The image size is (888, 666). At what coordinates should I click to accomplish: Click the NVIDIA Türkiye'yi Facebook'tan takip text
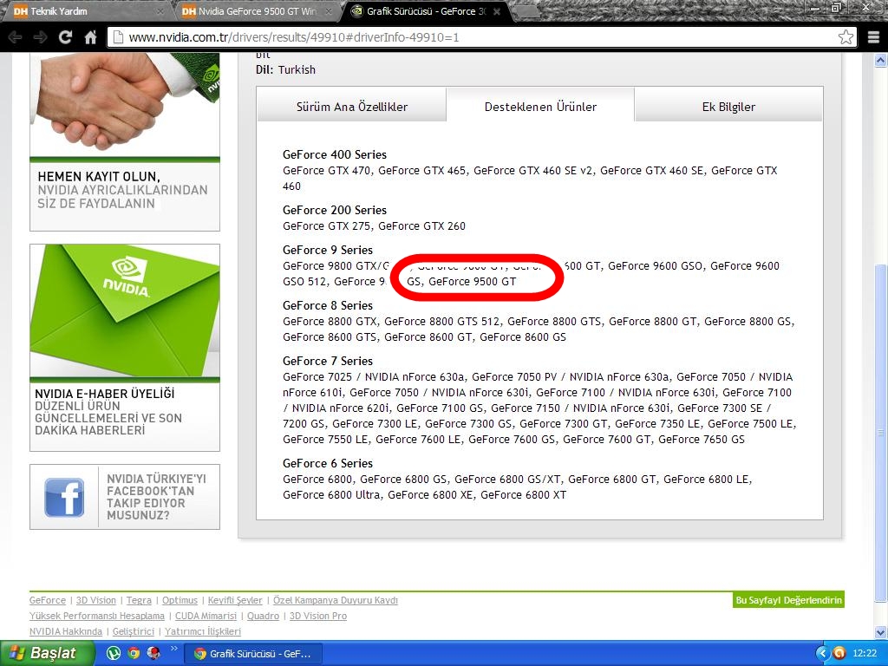coord(156,497)
